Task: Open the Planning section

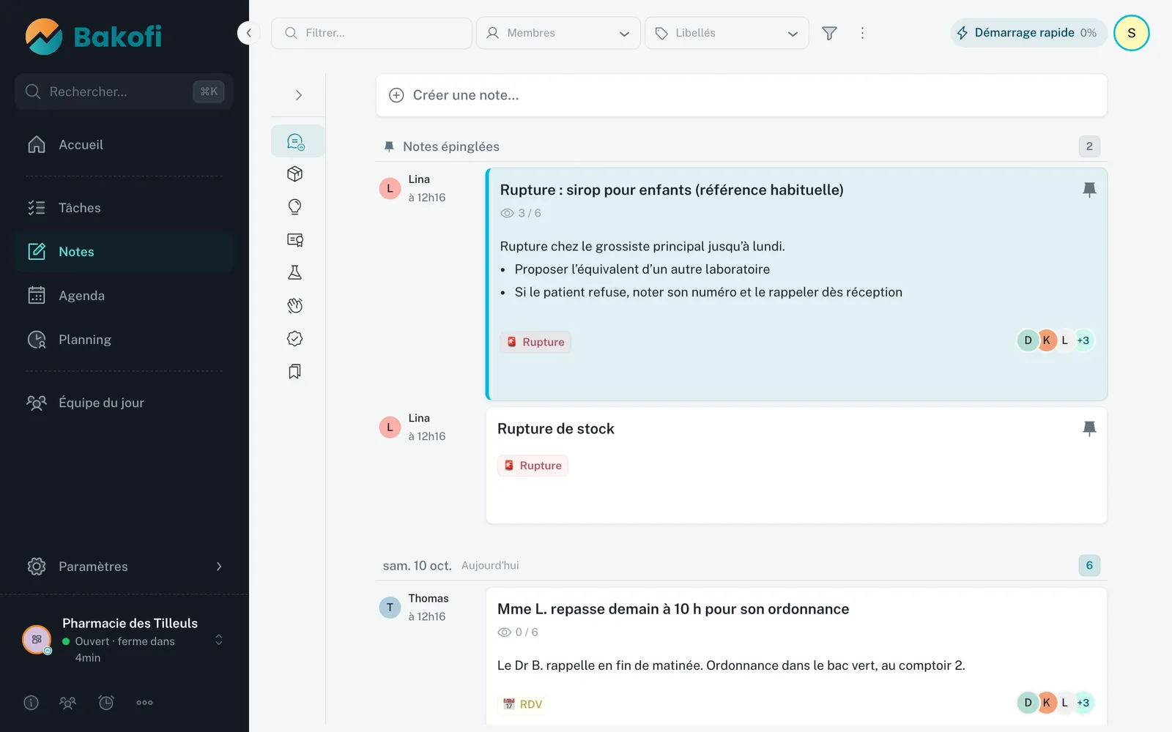Action: tap(125, 340)
